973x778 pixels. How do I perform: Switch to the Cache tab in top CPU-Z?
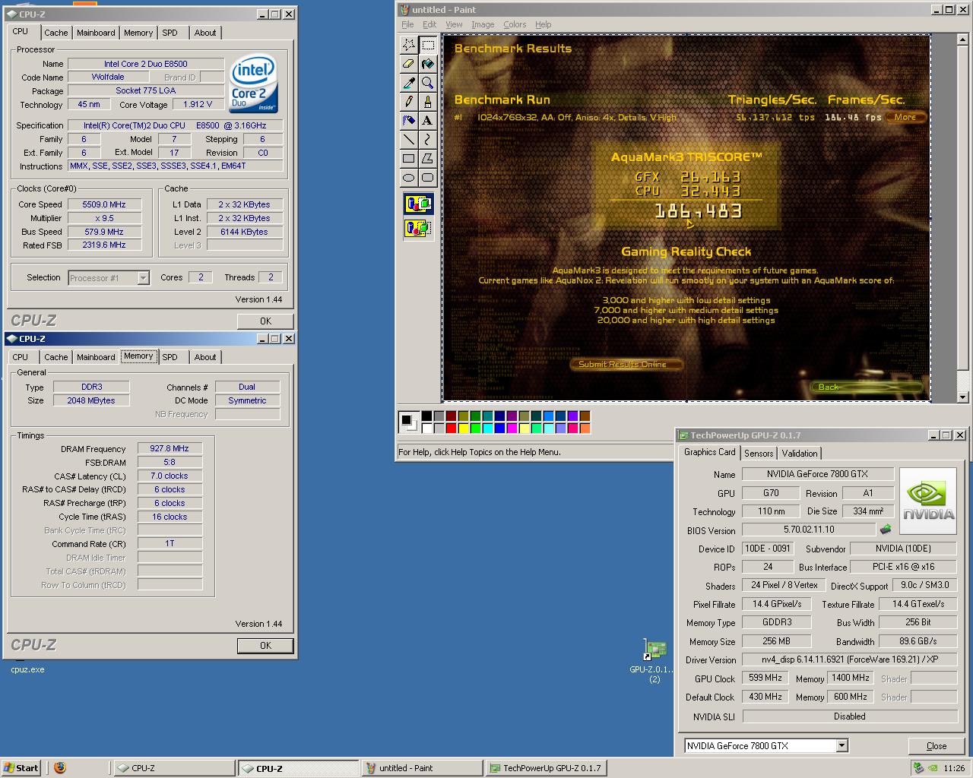point(55,33)
